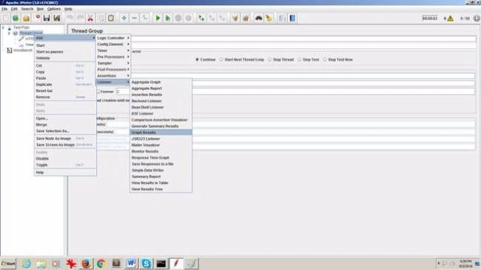Open the Options menu
The image size is (481, 270).
(54, 9)
